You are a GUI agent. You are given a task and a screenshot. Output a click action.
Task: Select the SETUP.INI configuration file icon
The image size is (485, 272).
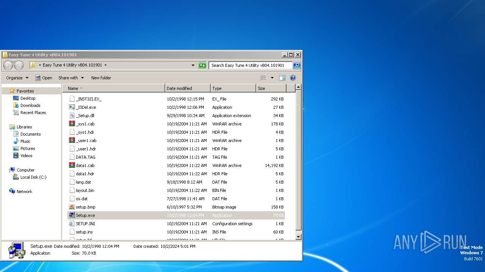tap(72, 224)
